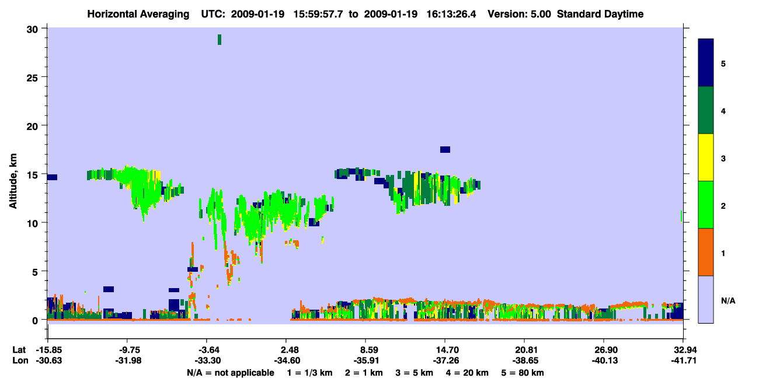The height and width of the screenshot is (389, 759).
Task: Click the bright green swatch labeled 2
Action: [x=706, y=205]
